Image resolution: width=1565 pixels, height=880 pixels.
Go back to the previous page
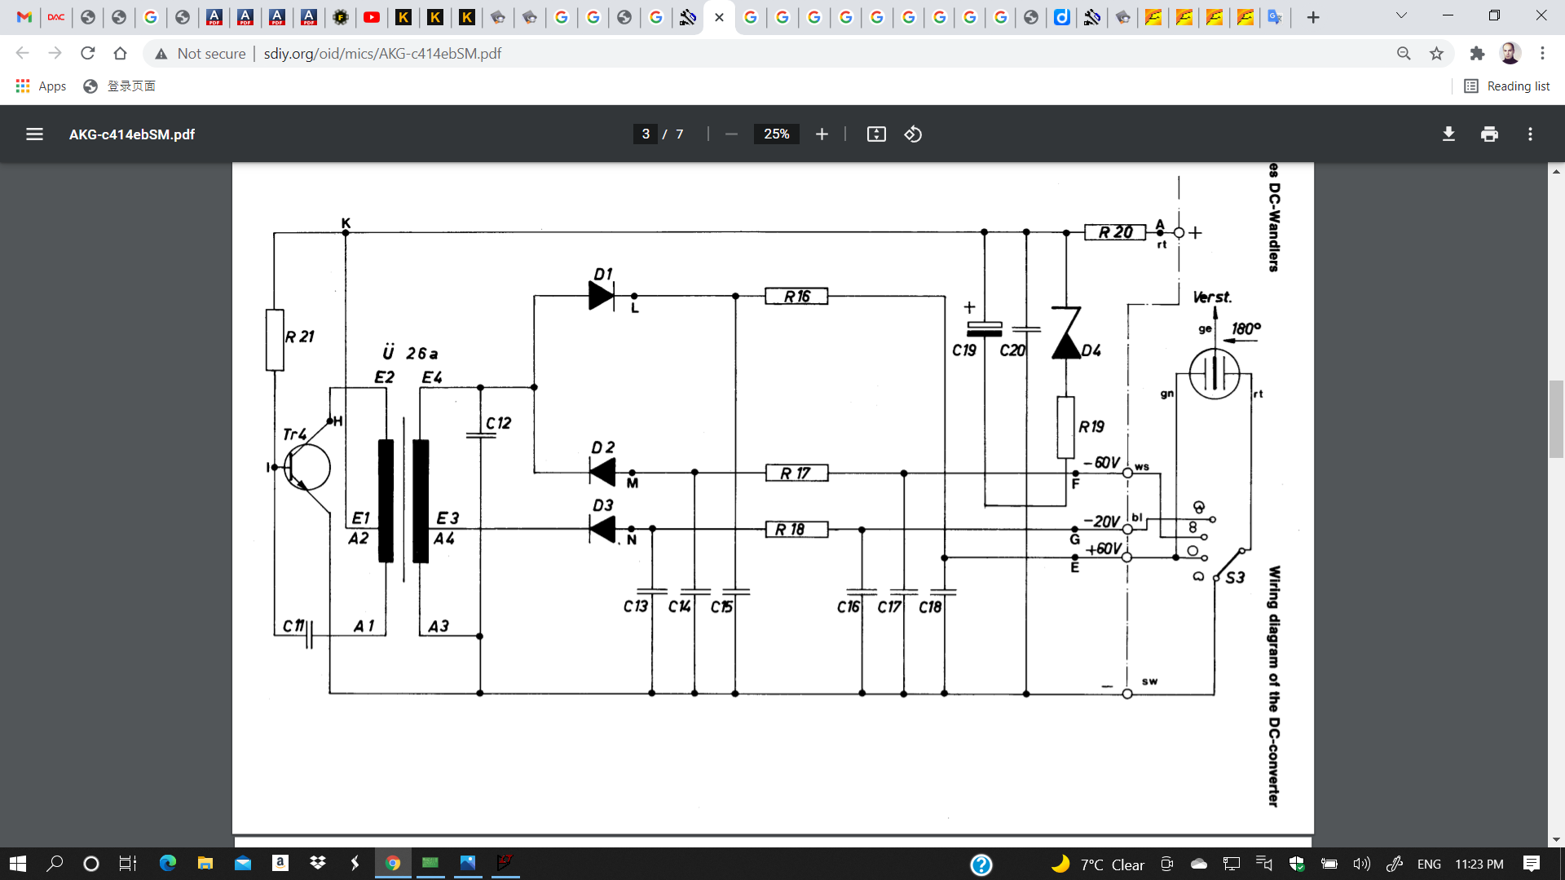tap(22, 53)
